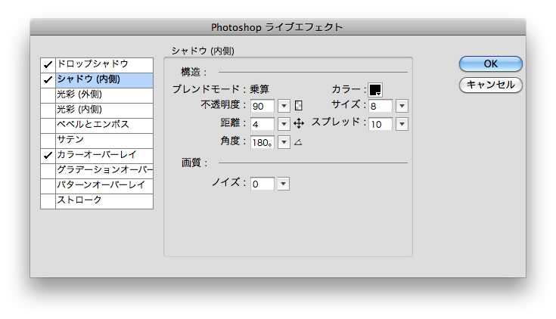
Task: Click the 角度 input field showing 180
Action: point(263,142)
